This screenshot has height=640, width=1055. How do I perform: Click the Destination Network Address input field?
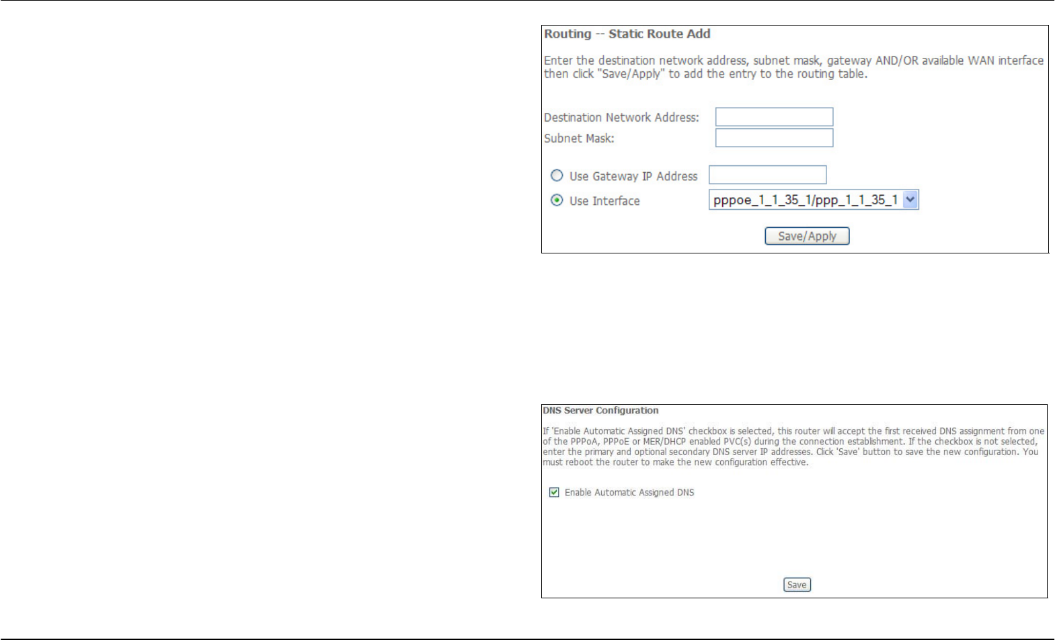pos(774,117)
